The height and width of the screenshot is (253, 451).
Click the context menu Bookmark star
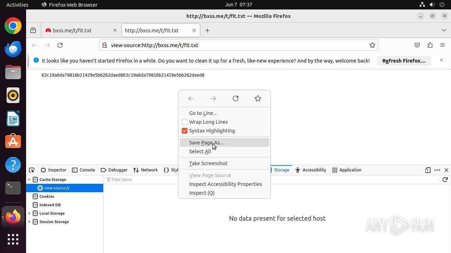tap(258, 98)
